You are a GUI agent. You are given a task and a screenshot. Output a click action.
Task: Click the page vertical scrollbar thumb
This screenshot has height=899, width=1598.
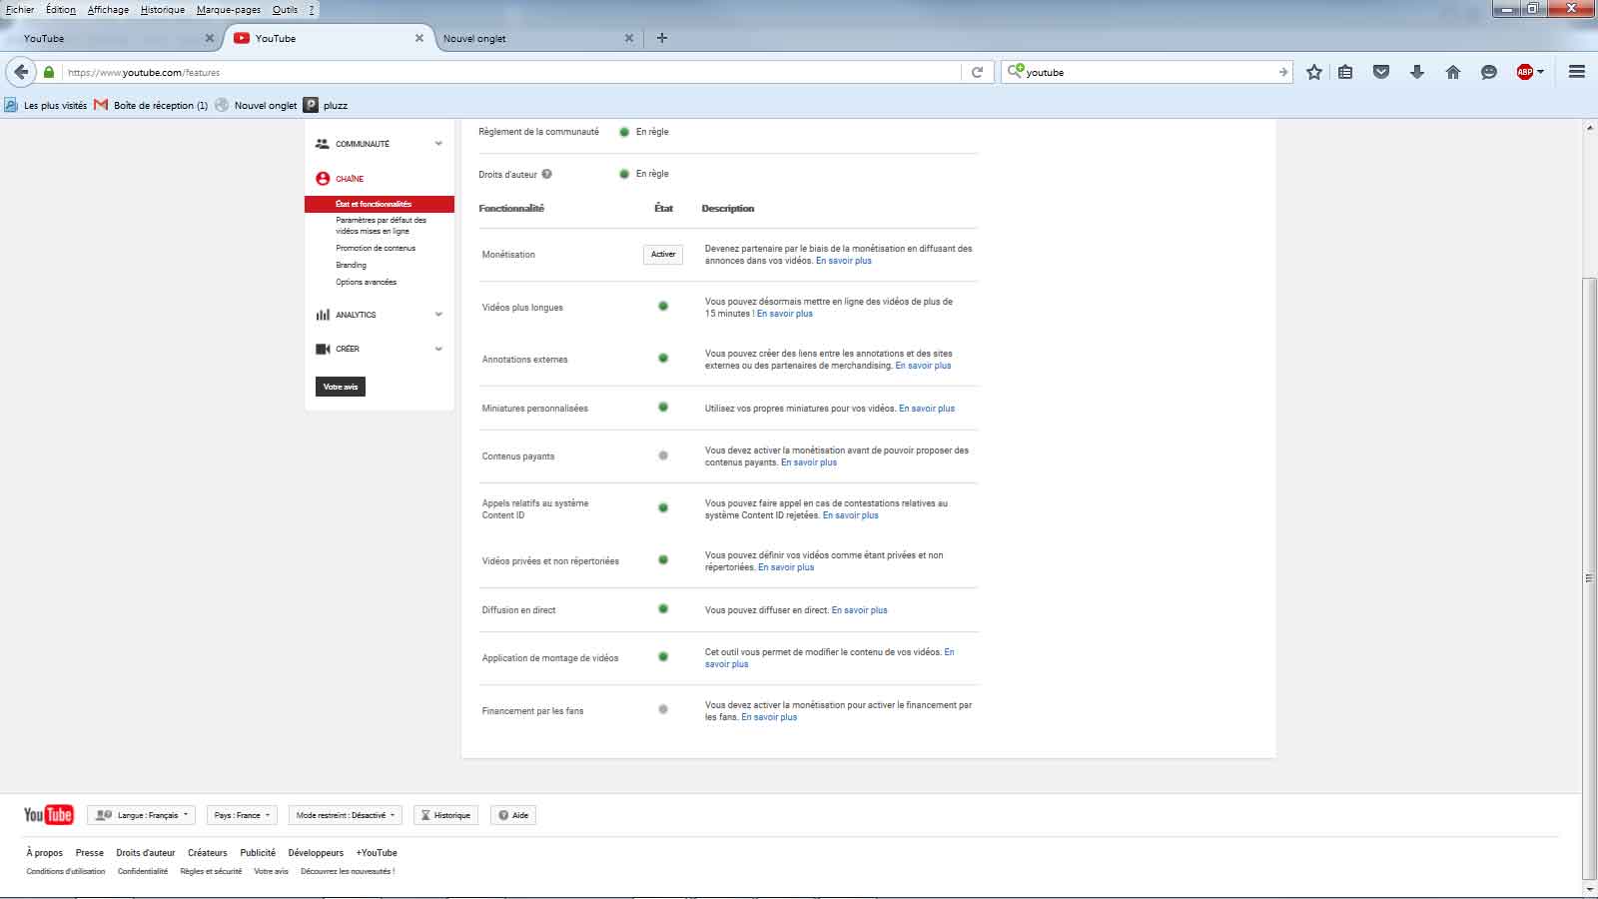(x=1589, y=576)
